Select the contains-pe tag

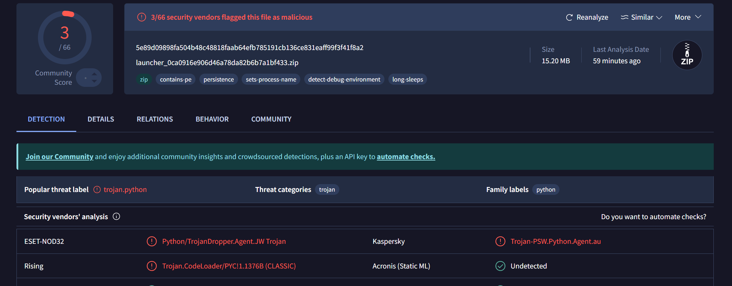coord(176,79)
